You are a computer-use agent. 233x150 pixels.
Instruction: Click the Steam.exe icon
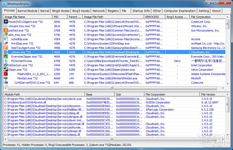[x=6, y=70]
